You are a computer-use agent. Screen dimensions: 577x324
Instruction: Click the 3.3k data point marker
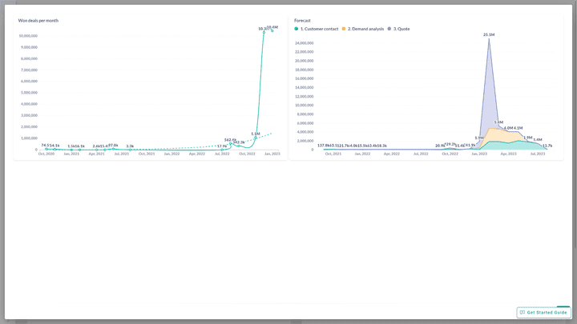pos(130,149)
